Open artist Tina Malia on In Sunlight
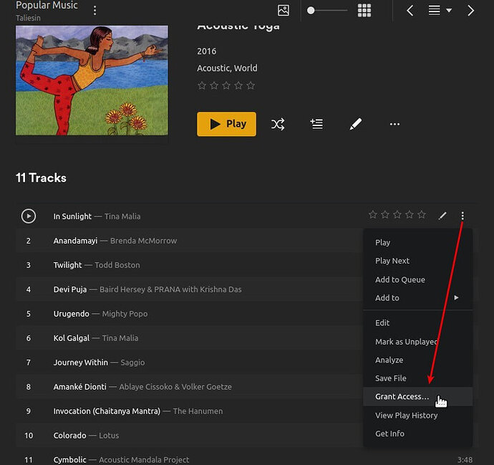The height and width of the screenshot is (465, 494). (x=122, y=216)
